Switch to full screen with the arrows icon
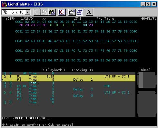 point(62,12)
